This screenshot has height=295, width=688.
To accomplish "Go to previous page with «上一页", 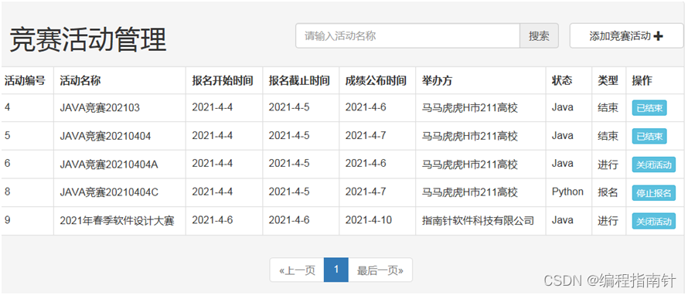I will click(297, 270).
